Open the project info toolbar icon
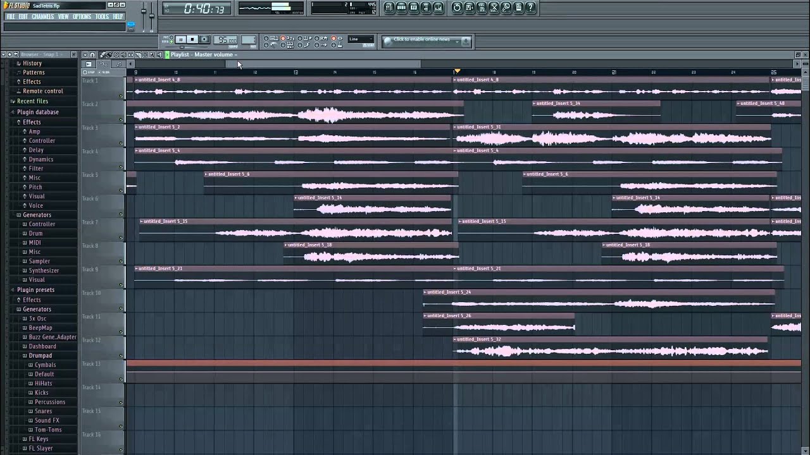Screen dimensions: 810x455 [x=518, y=8]
